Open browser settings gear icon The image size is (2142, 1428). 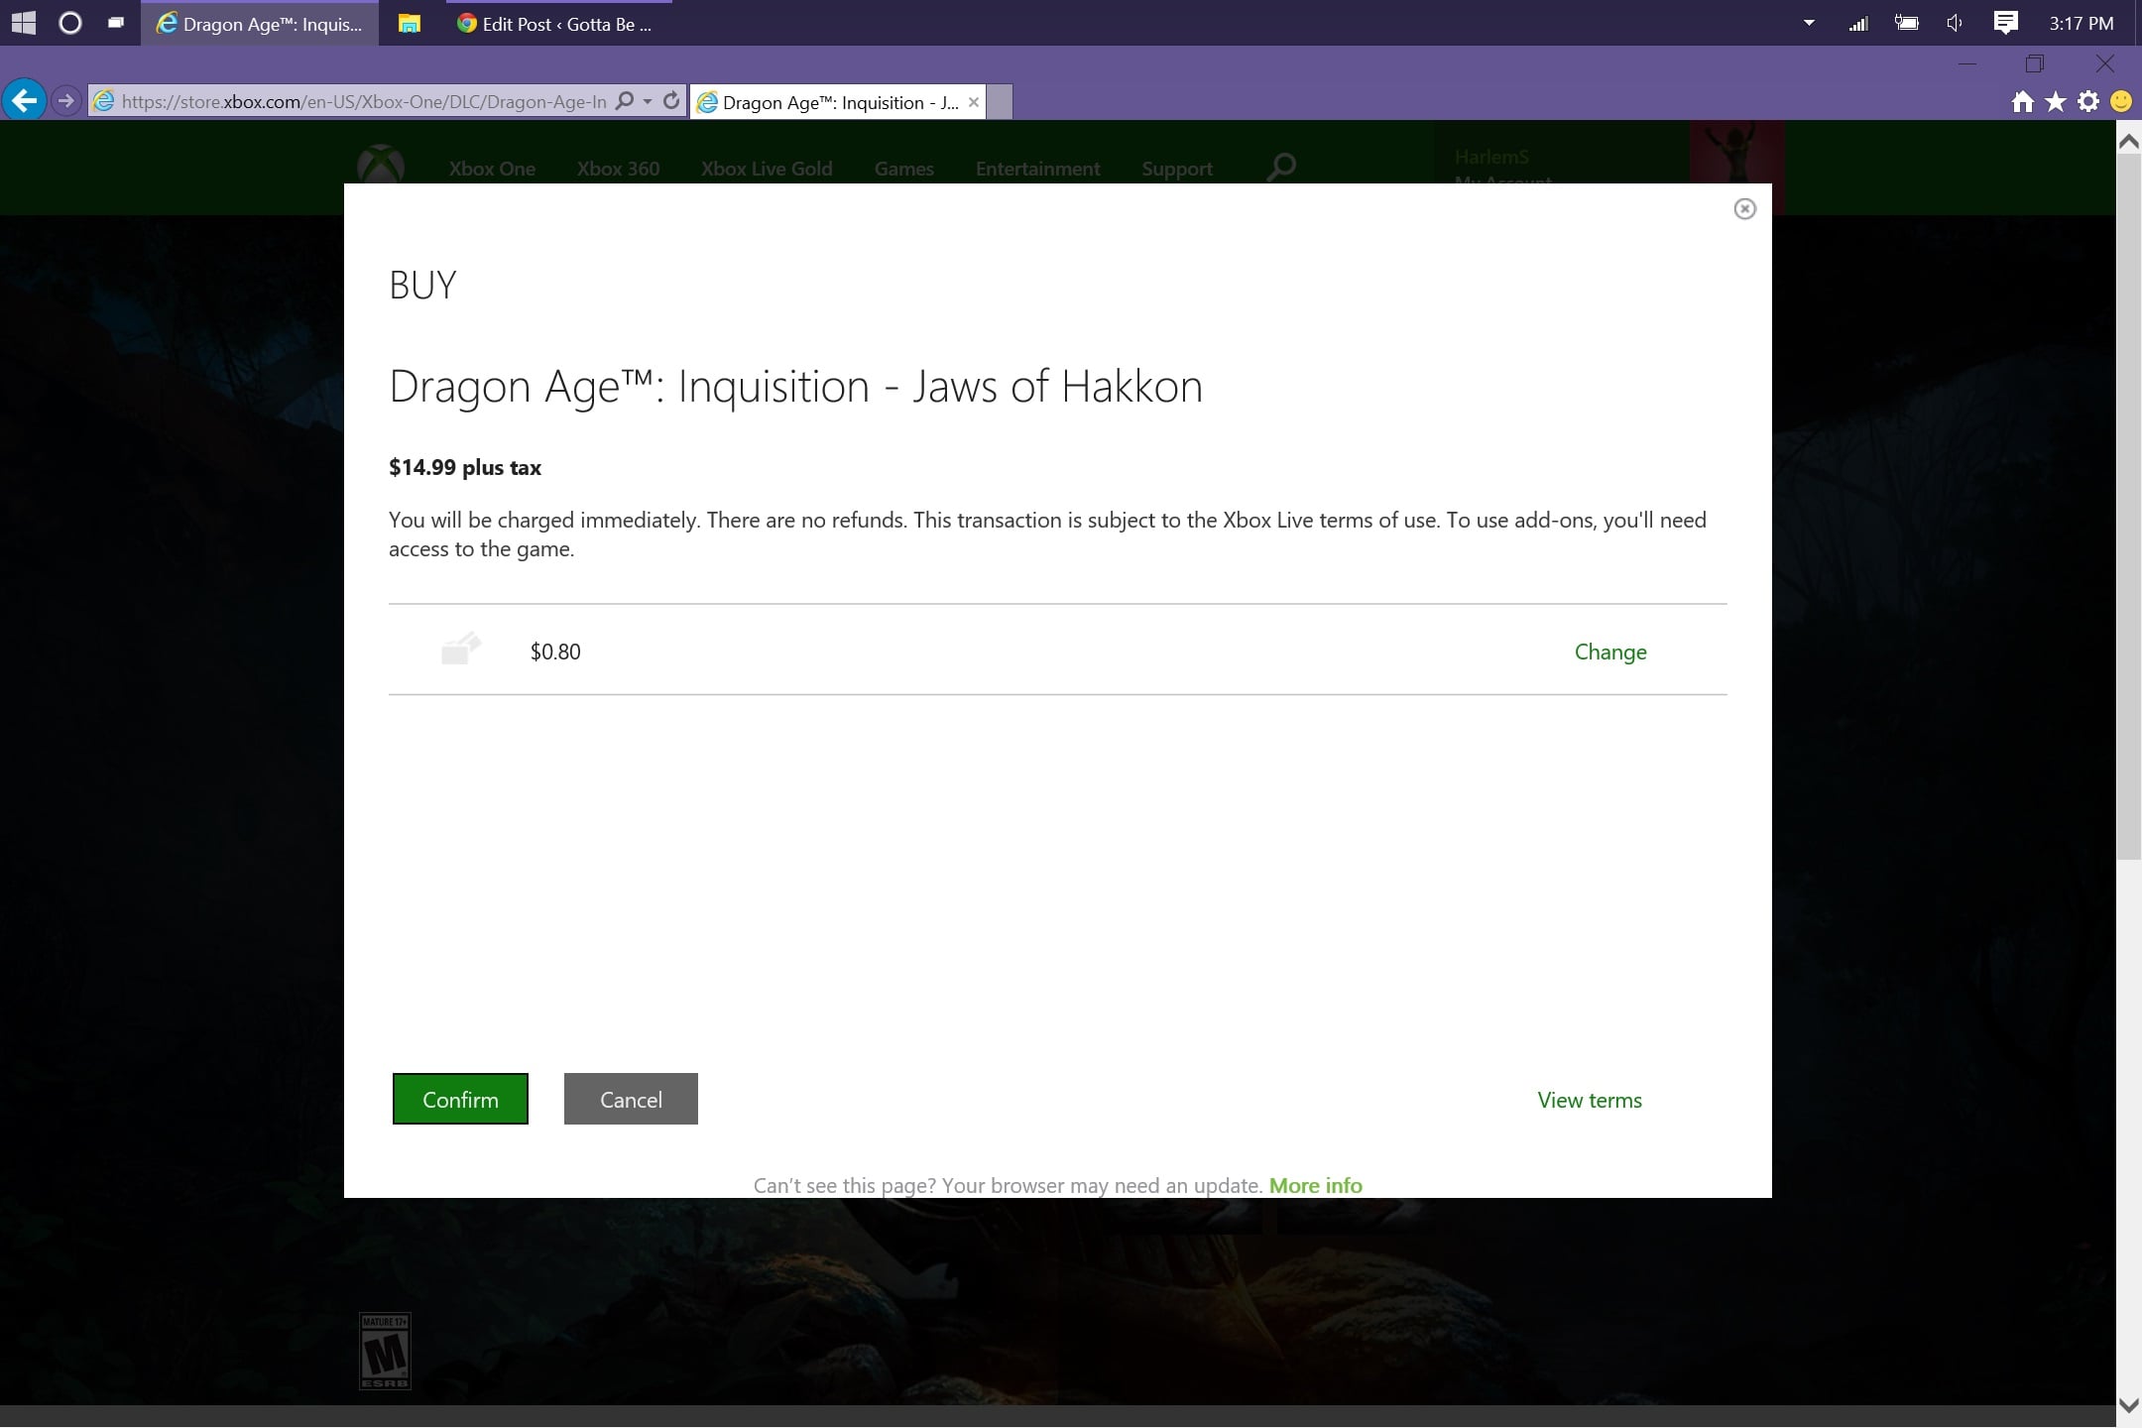point(2086,101)
